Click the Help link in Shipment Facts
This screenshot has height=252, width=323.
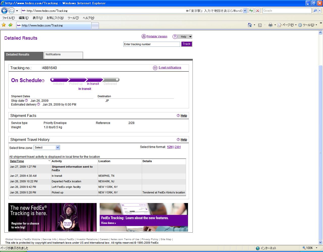[x=184, y=116]
